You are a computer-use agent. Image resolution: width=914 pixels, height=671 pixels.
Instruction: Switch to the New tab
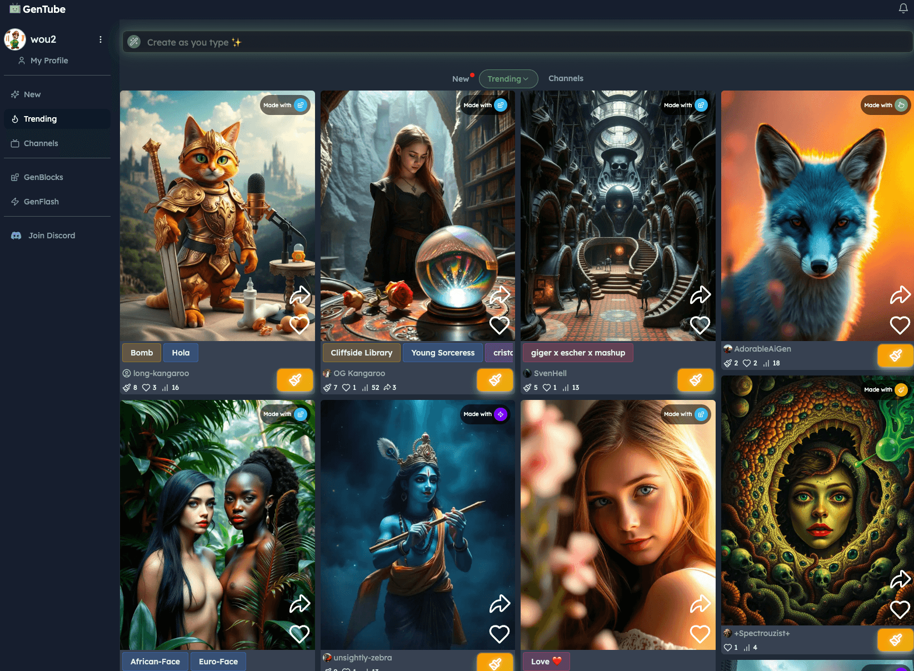pyautogui.click(x=461, y=79)
